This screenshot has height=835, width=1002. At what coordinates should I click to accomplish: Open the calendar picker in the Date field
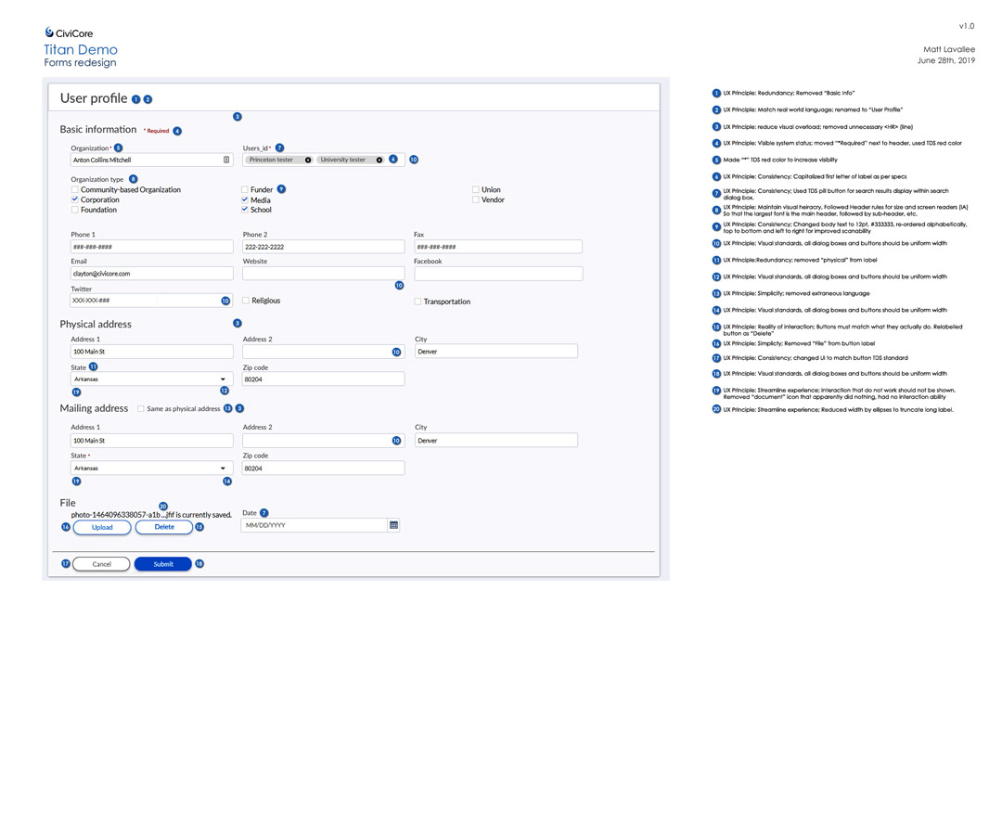click(393, 525)
